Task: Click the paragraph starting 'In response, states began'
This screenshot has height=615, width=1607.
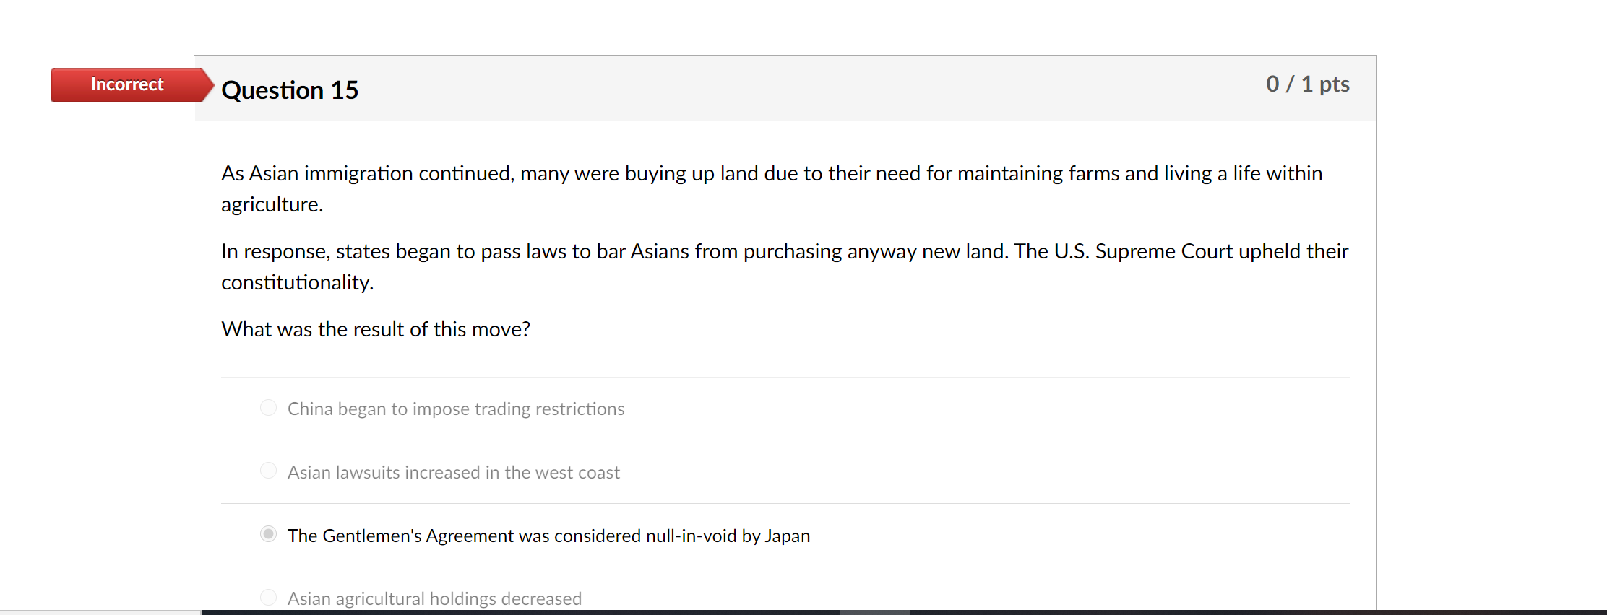Action: (x=785, y=266)
